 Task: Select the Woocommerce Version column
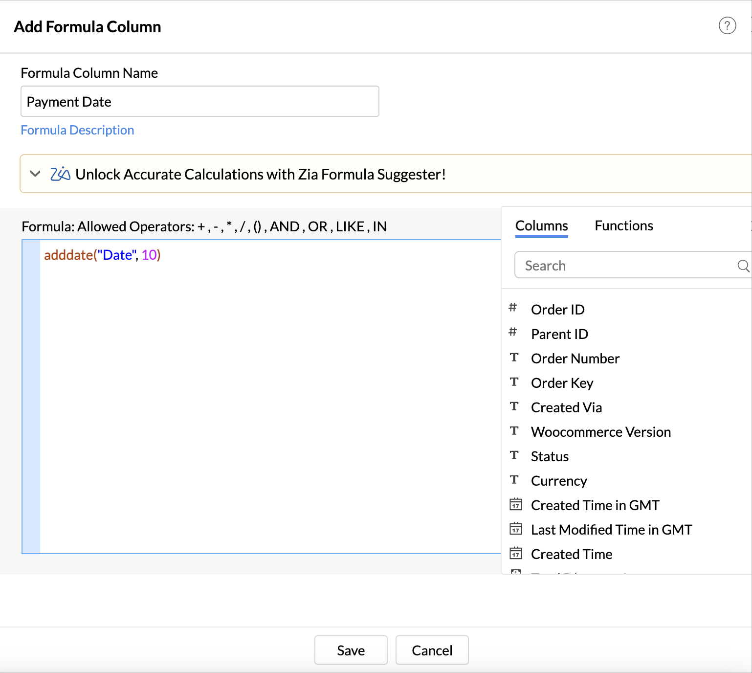click(601, 431)
